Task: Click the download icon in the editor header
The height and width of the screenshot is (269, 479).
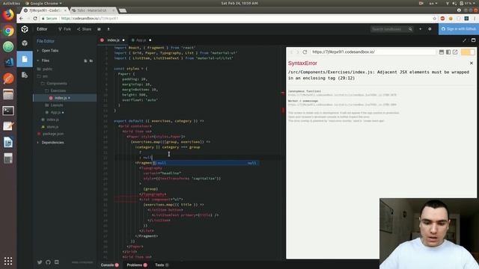Action: click(109, 29)
